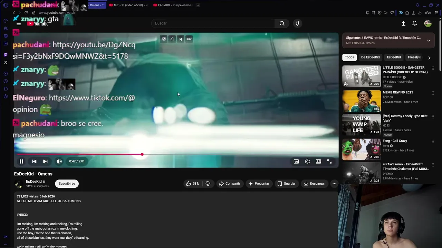Screen dimensions: 442x248
Task: Open the Opera GX main menu icon
Action: point(6,5)
